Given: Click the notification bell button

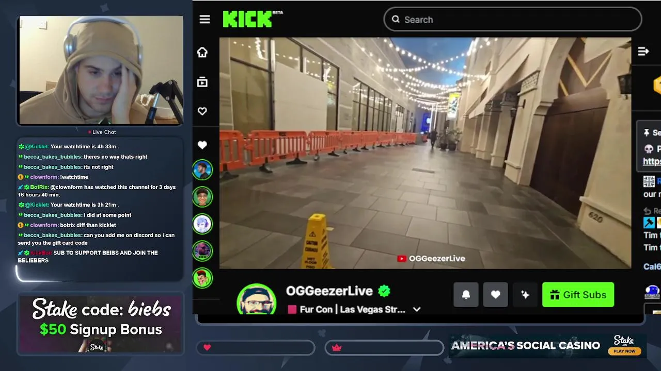Looking at the screenshot, I should [466, 295].
